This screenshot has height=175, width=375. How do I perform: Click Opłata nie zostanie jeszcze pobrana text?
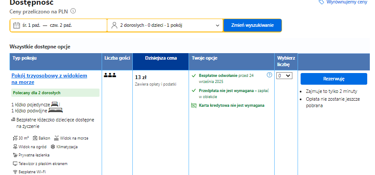click(333, 102)
